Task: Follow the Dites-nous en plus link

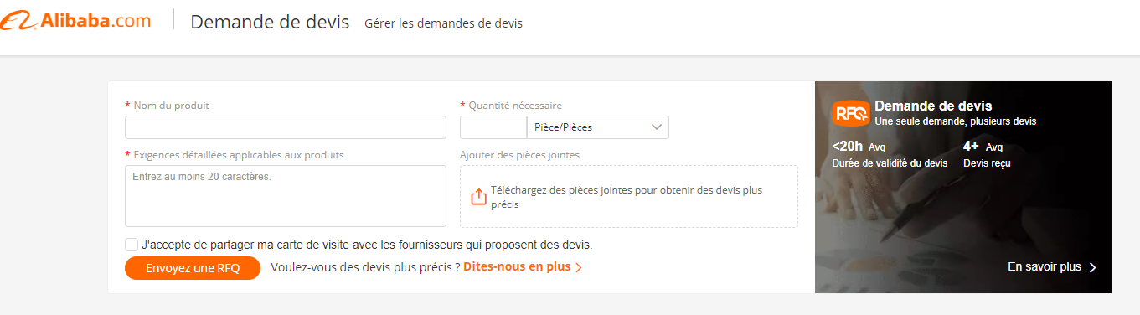Action: coord(517,267)
